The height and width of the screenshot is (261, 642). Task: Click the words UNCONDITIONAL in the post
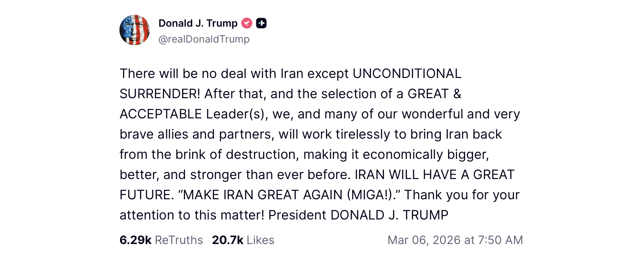407,74
